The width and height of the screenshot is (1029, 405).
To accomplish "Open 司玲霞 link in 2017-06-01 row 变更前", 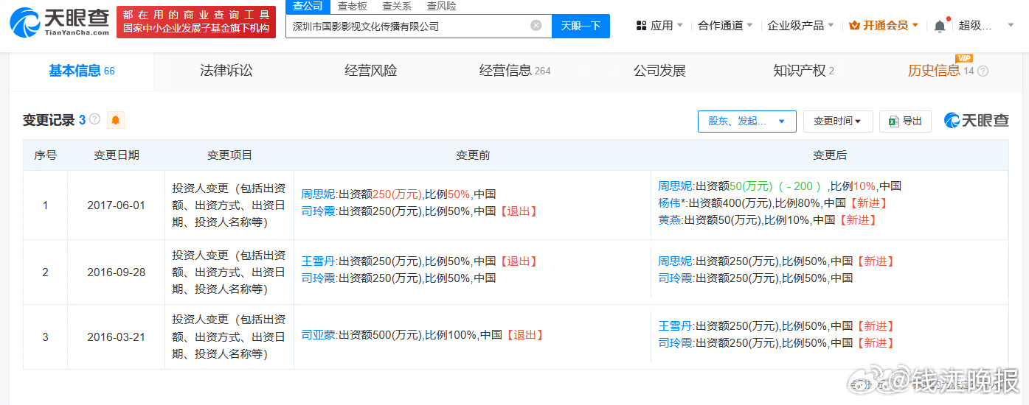I will tap(319, 211).
